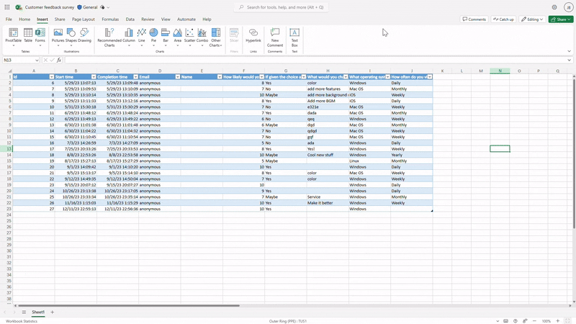Switch to the Formulas tab
Screen dimensions: 576x324
110,19
